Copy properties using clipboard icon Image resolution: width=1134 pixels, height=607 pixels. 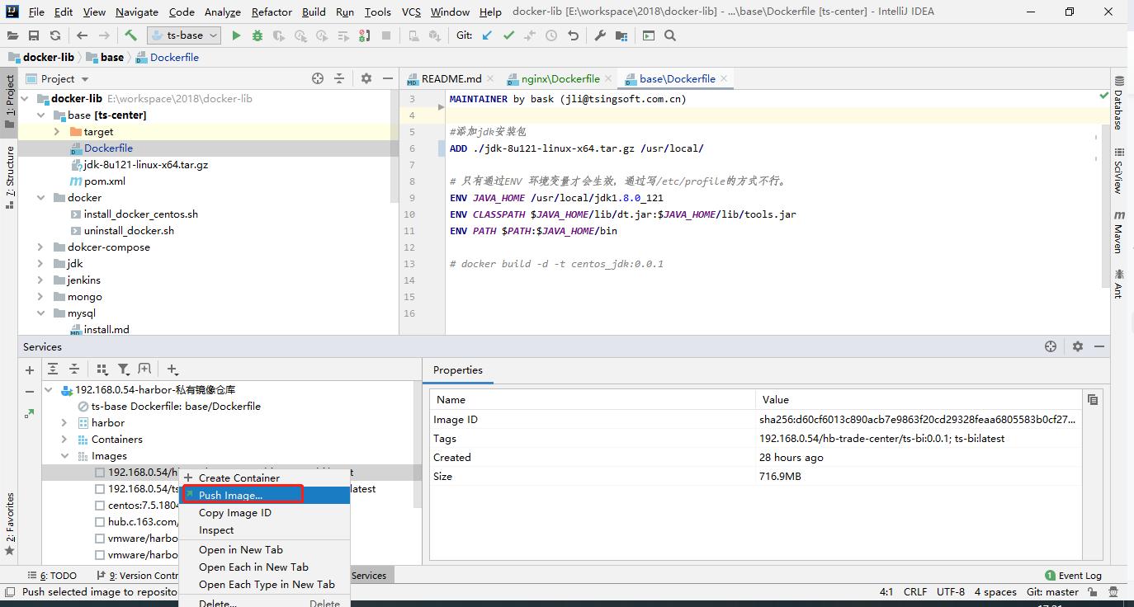click(x=1093, y=399)
